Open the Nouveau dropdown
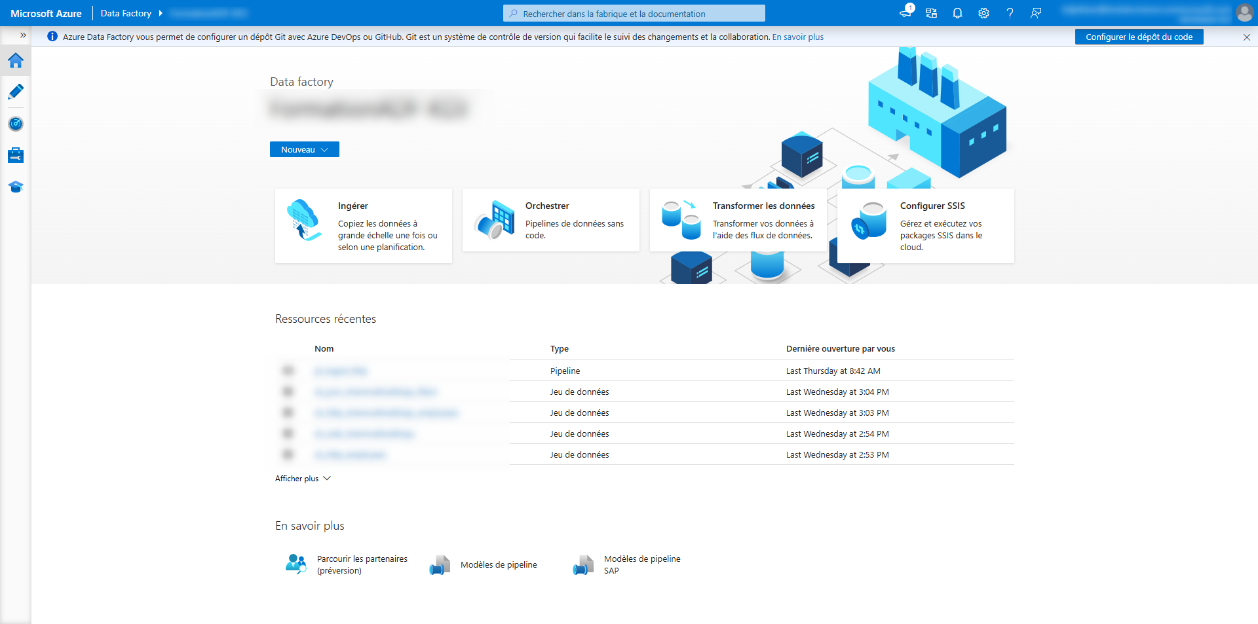 (x=304, y=149)
